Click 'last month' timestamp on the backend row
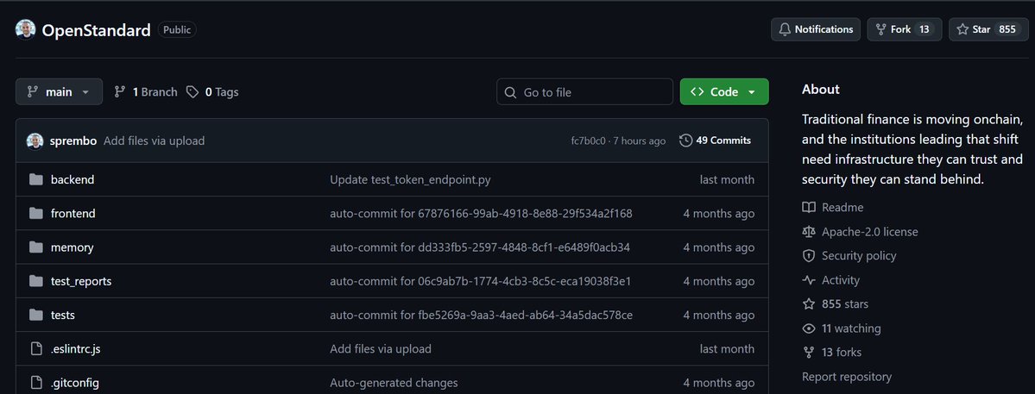 coord(727,179)
